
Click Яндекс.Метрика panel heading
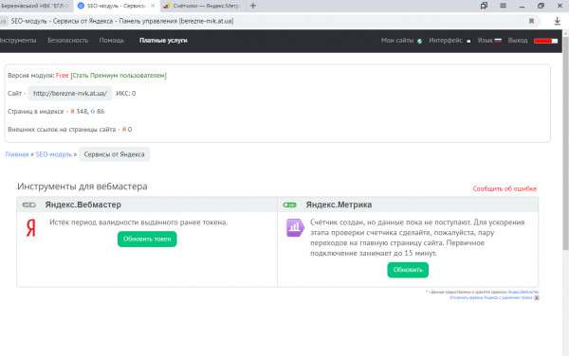pyautogui.click(x=339, y=205)
